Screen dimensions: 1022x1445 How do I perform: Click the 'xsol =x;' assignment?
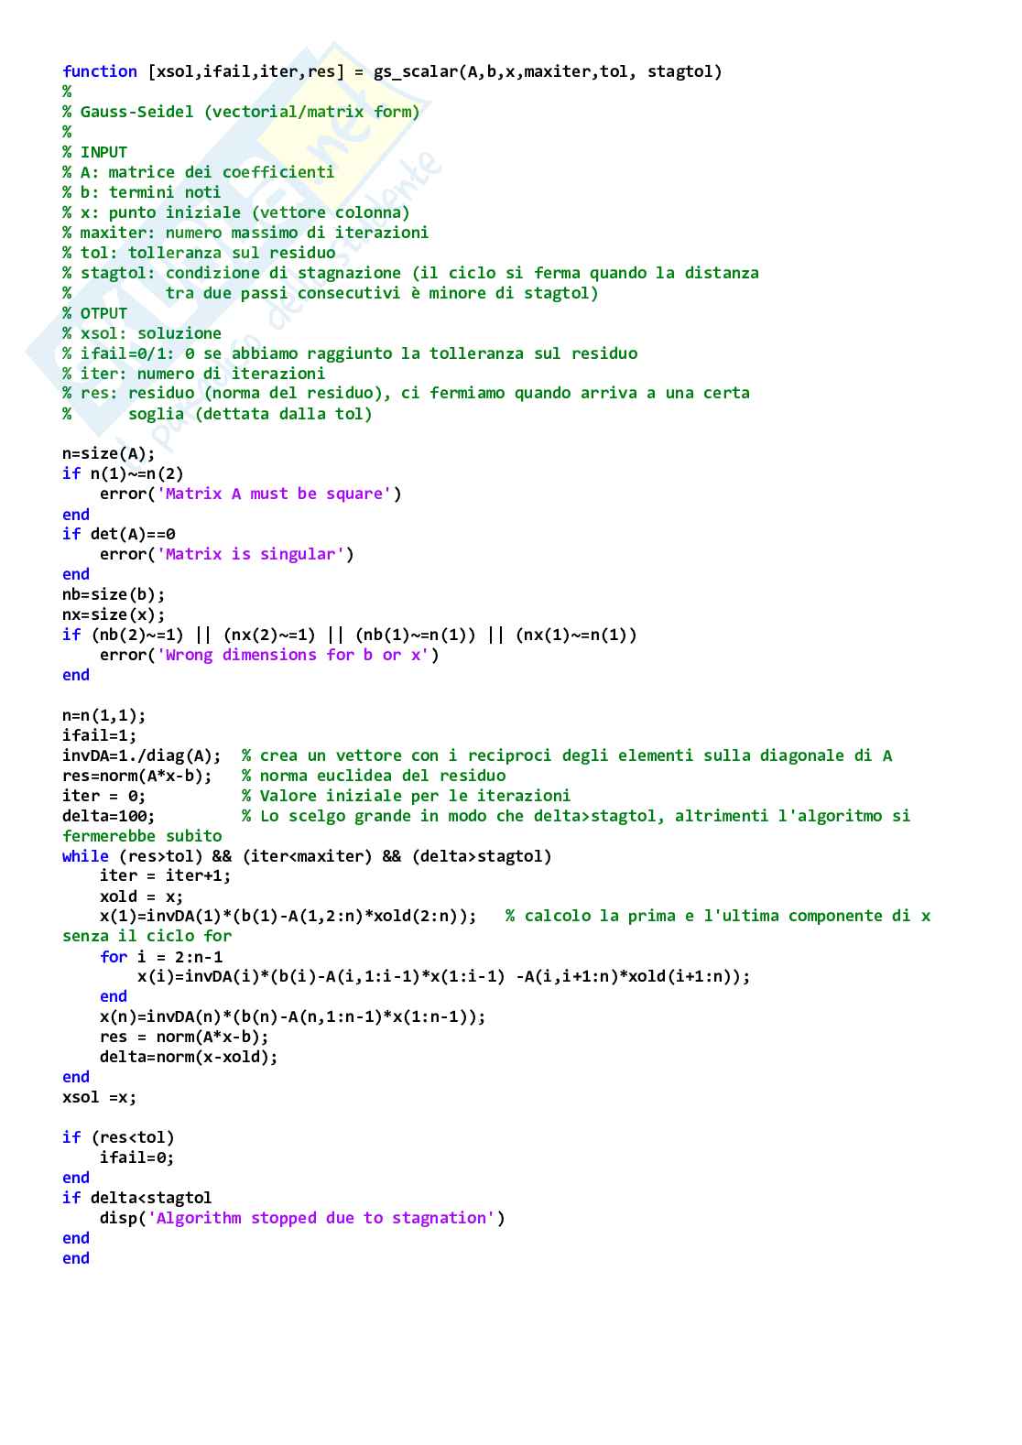[100, 1097]
